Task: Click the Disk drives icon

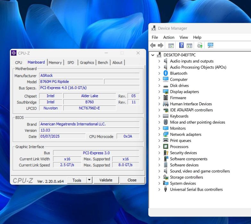Action: point(165,86)
